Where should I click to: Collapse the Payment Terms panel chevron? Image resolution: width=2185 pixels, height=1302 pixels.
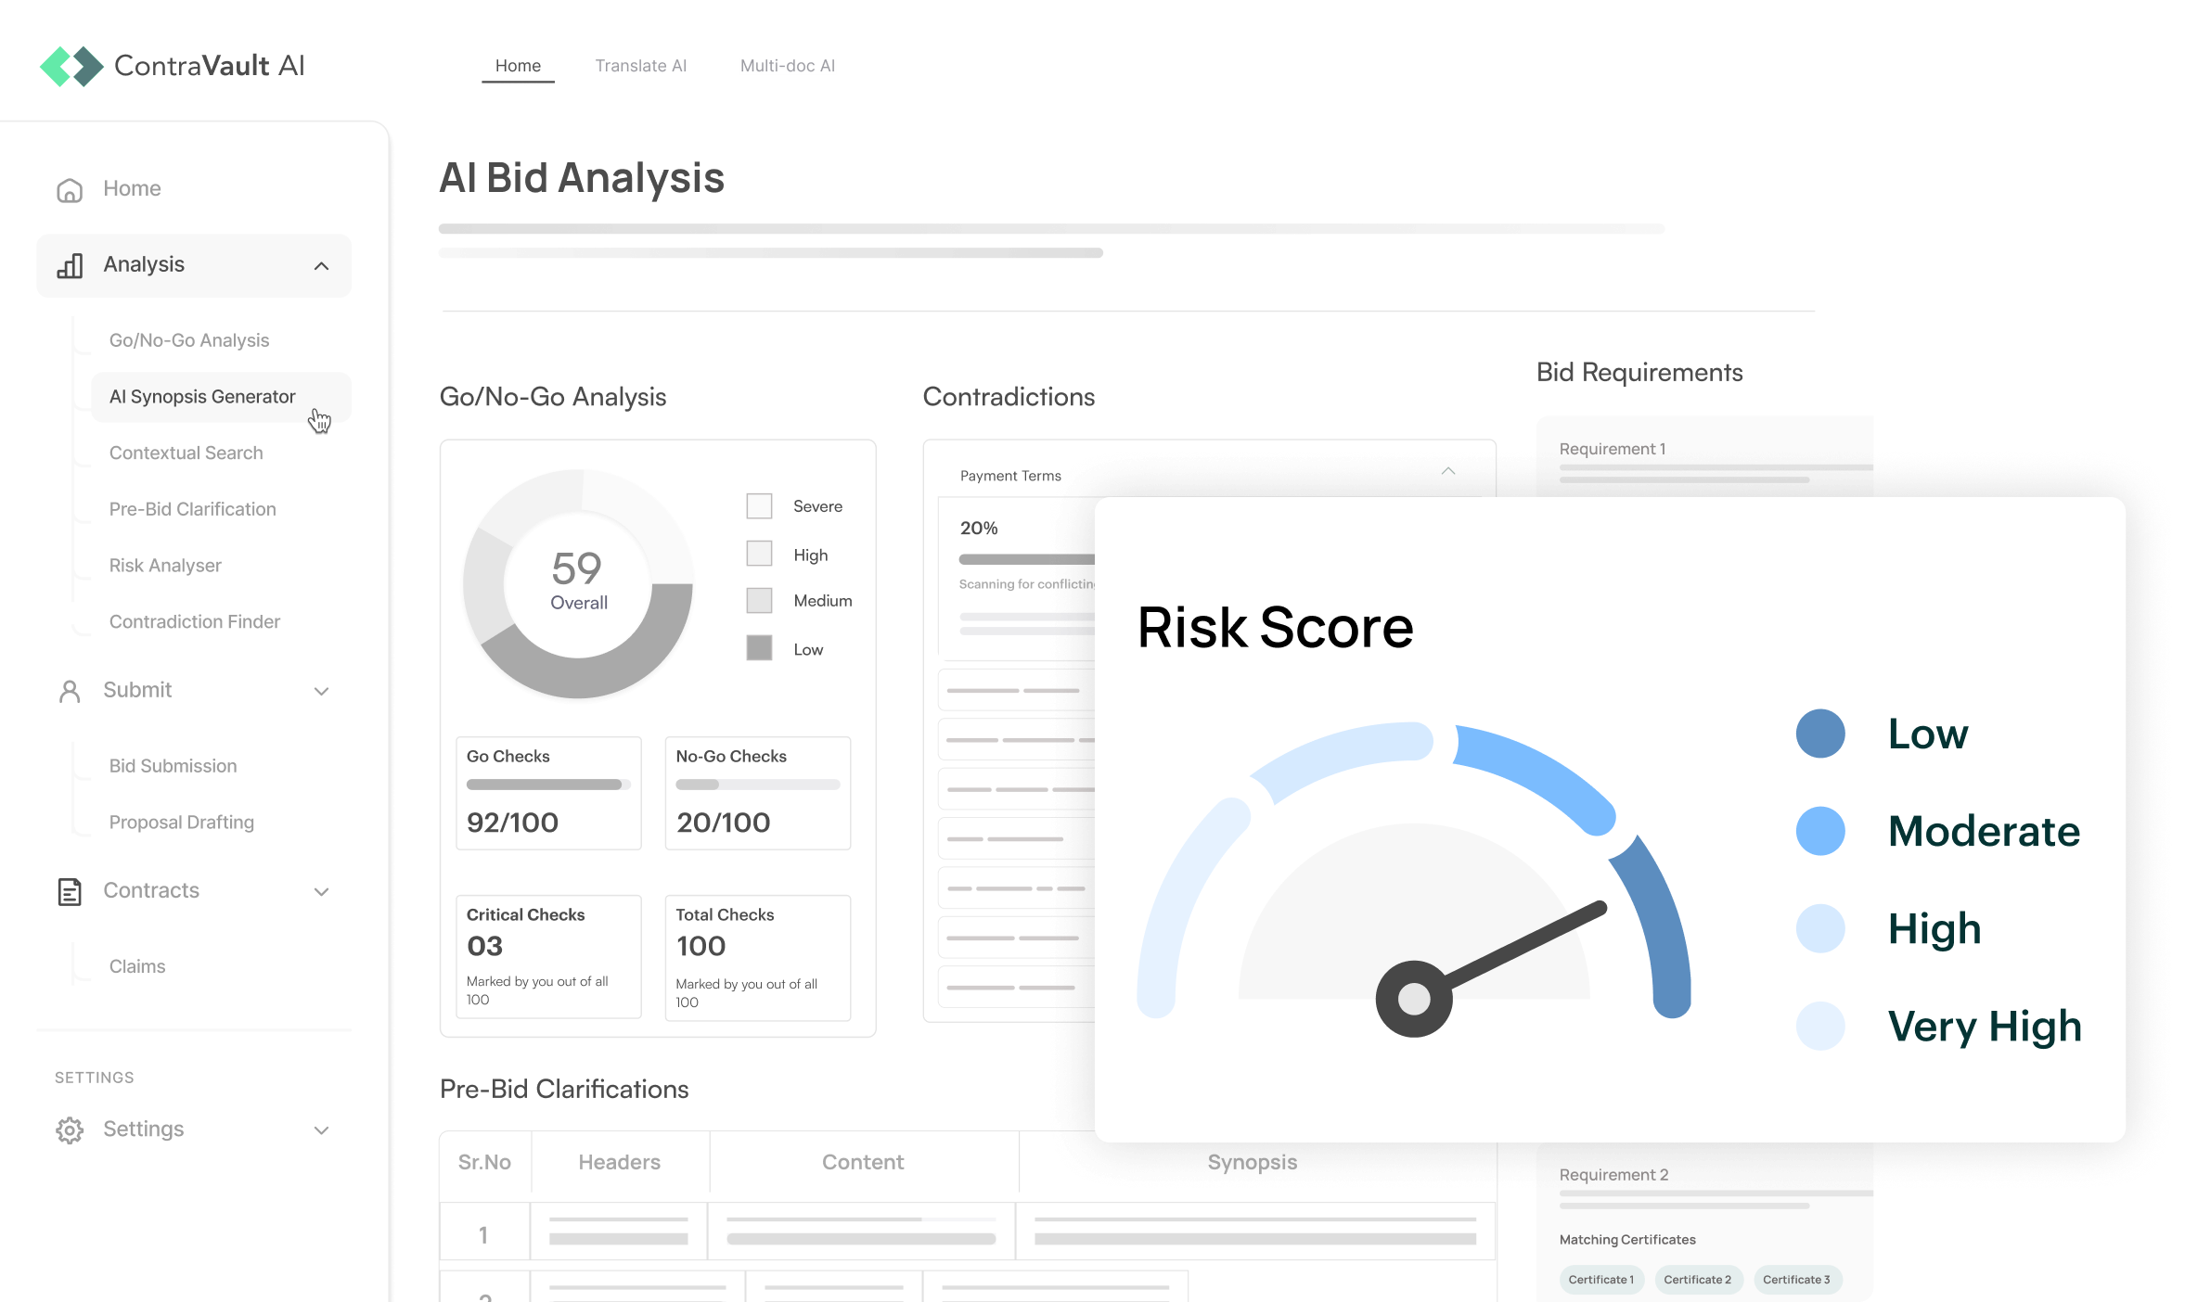pos(1447,472)
